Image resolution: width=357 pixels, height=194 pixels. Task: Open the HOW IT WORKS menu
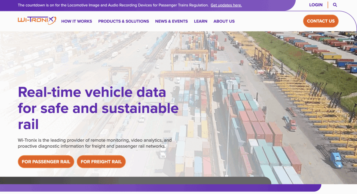click(77, 21)
